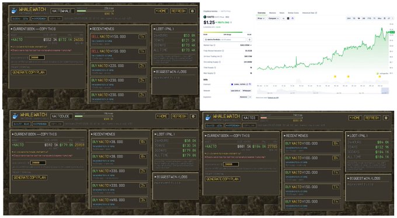
Task: Focus the 20000 amount field in KAITODUDE panel
Action: click(38, 162)
